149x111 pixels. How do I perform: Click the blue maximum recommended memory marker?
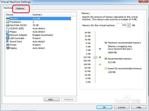pyautogui.click(x=100, y=49)
